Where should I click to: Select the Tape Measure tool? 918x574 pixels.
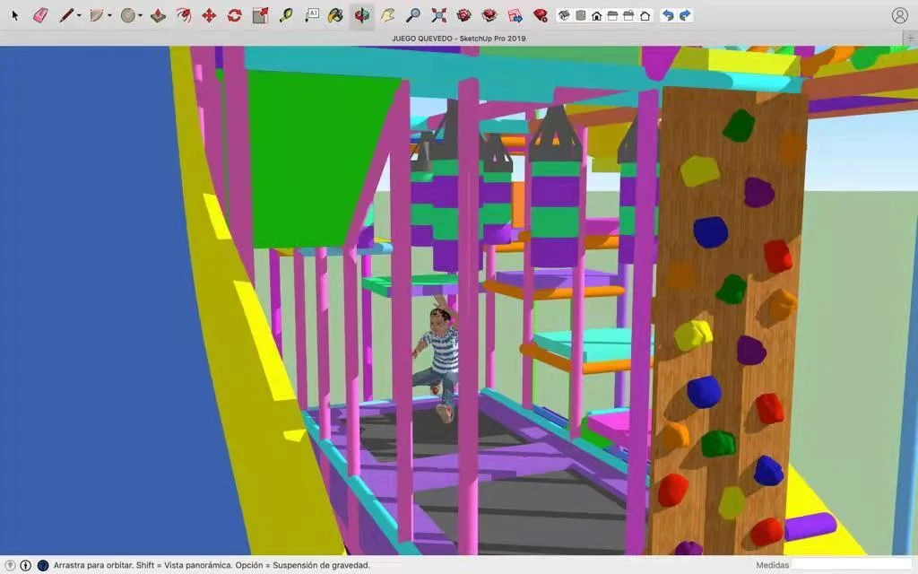pos(286,15)
